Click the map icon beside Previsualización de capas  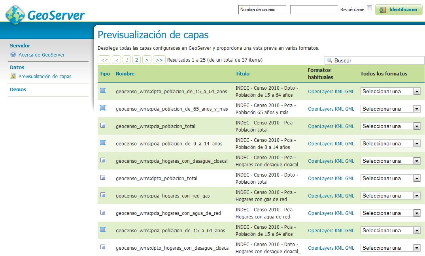tap(13, 76)
